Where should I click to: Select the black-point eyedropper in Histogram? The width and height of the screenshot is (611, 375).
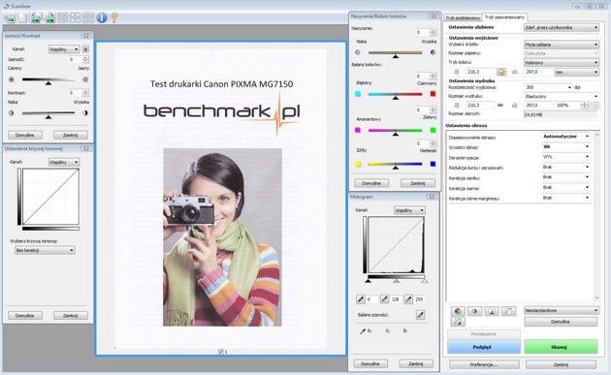(x=361, y=299)
